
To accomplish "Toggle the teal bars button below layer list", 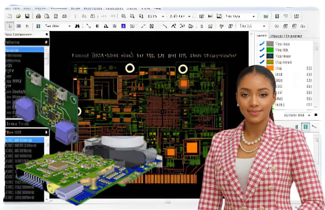I will pyautogui.click(x=305, y=126).
